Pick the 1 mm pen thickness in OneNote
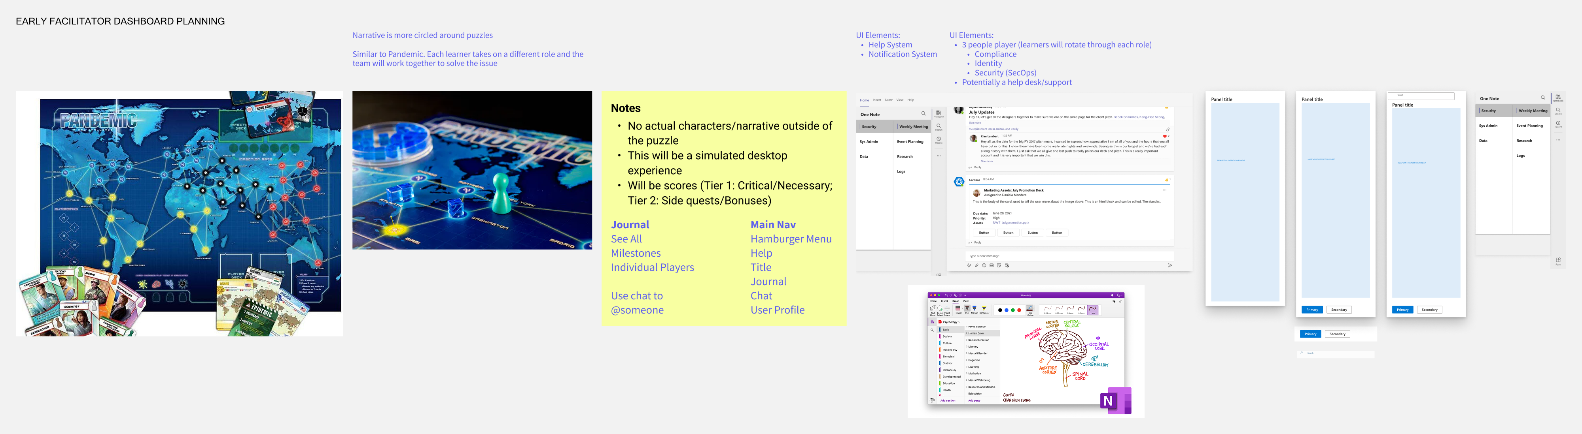 (x=1092, y=310)
